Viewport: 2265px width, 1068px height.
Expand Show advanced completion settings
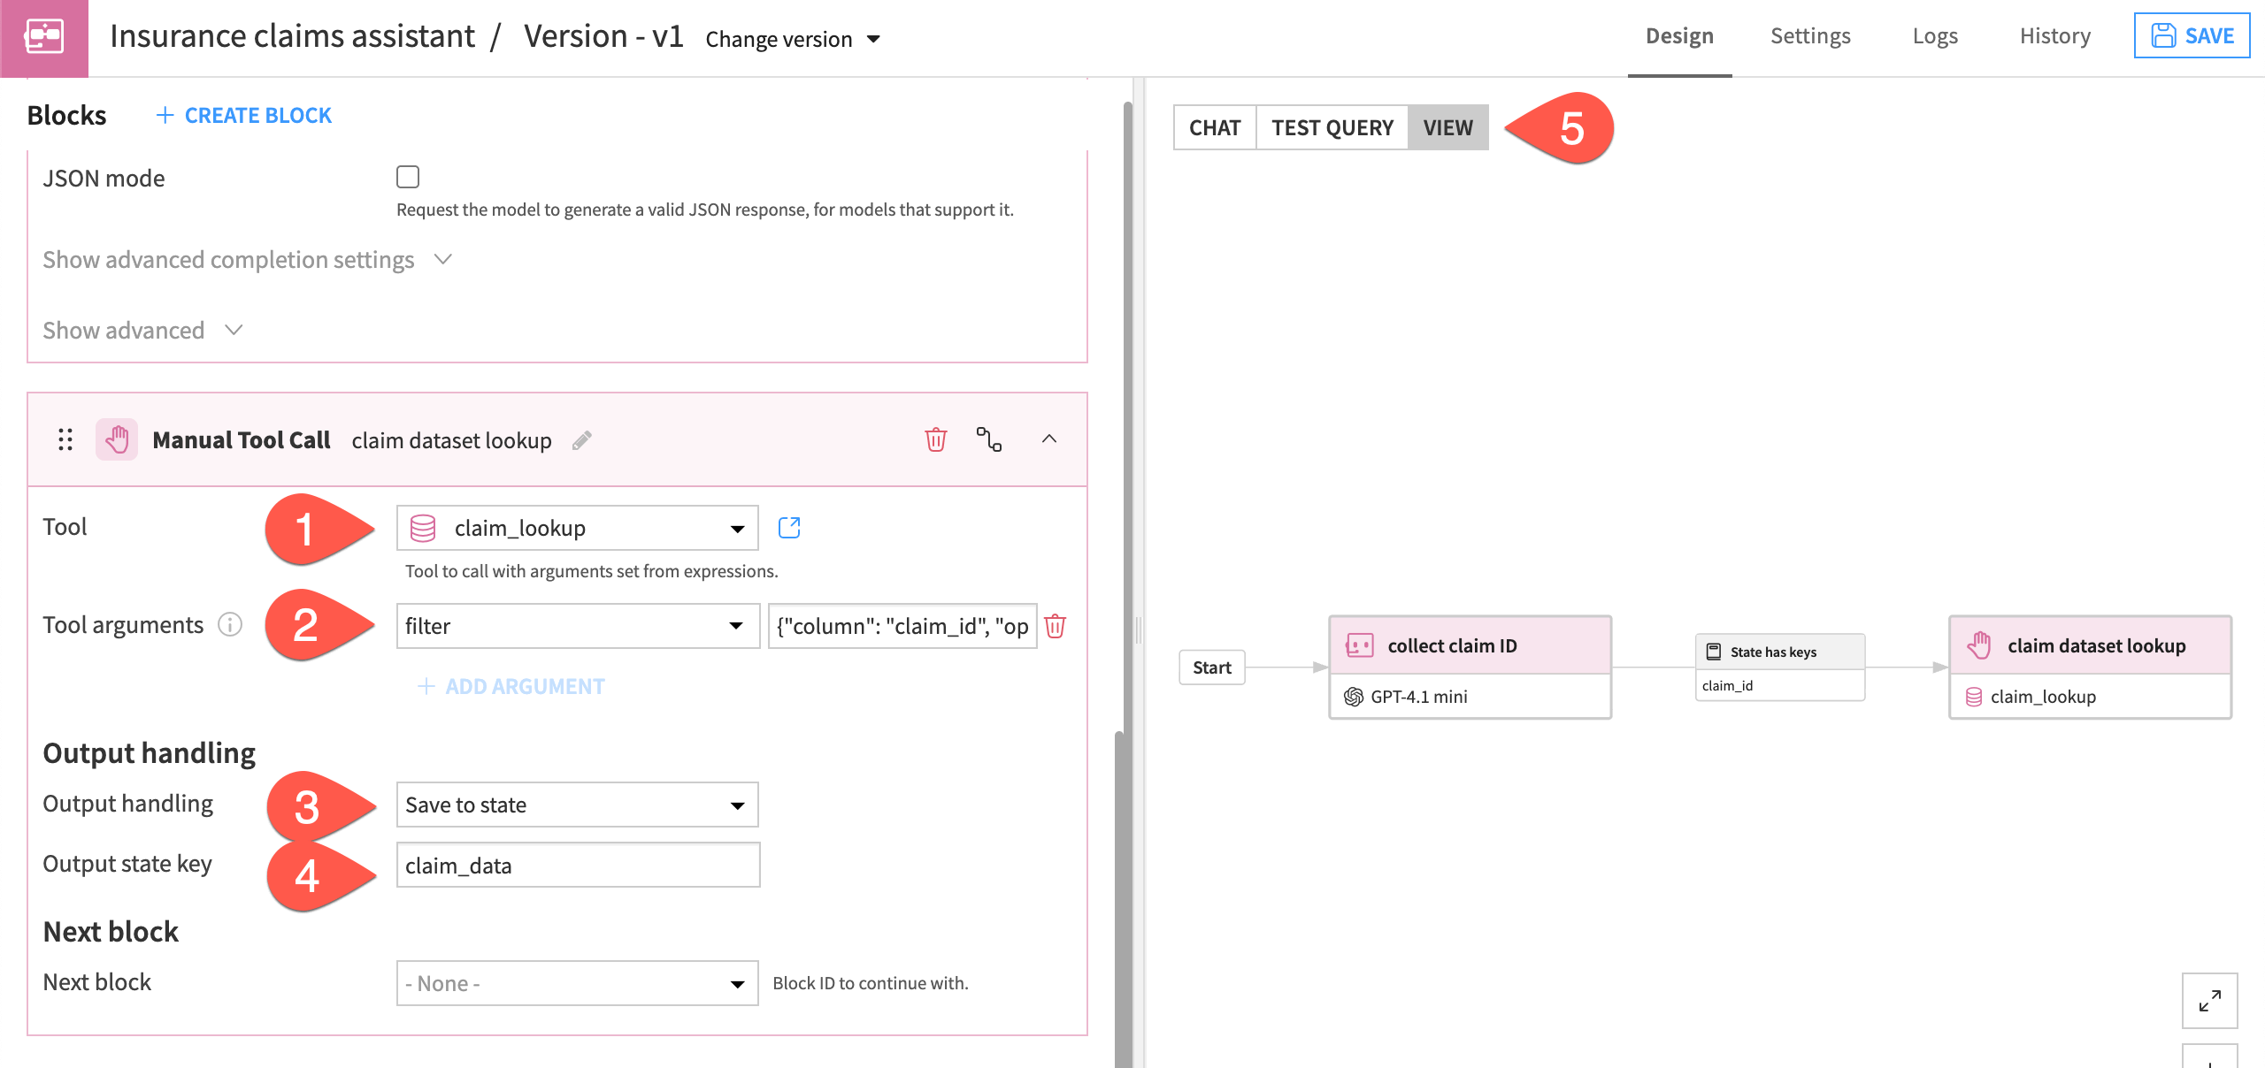click(248, 259)
